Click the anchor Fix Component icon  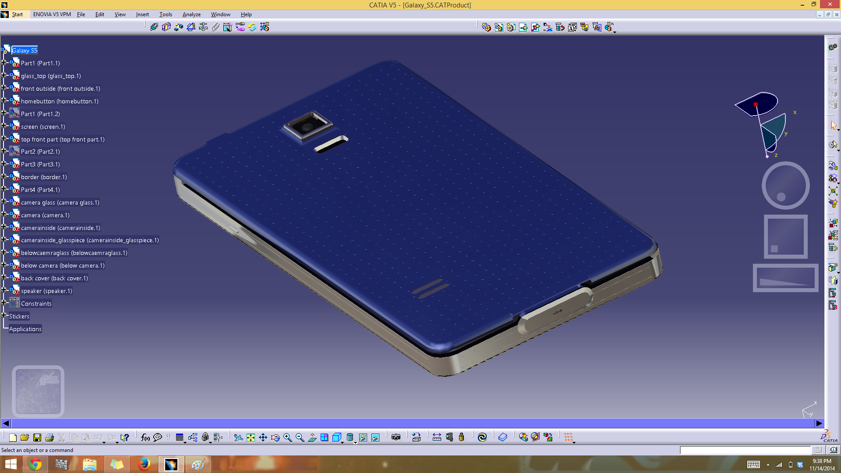coord(203,27)
